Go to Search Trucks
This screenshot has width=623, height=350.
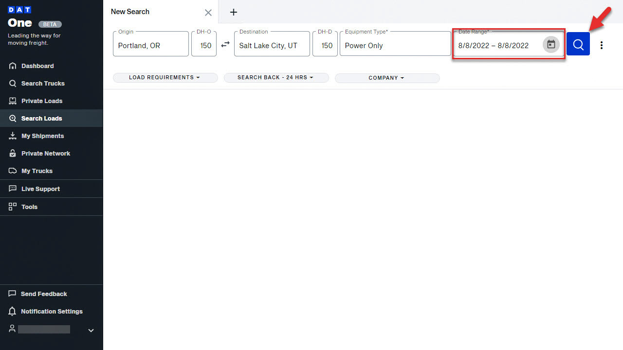click(43, 84)
